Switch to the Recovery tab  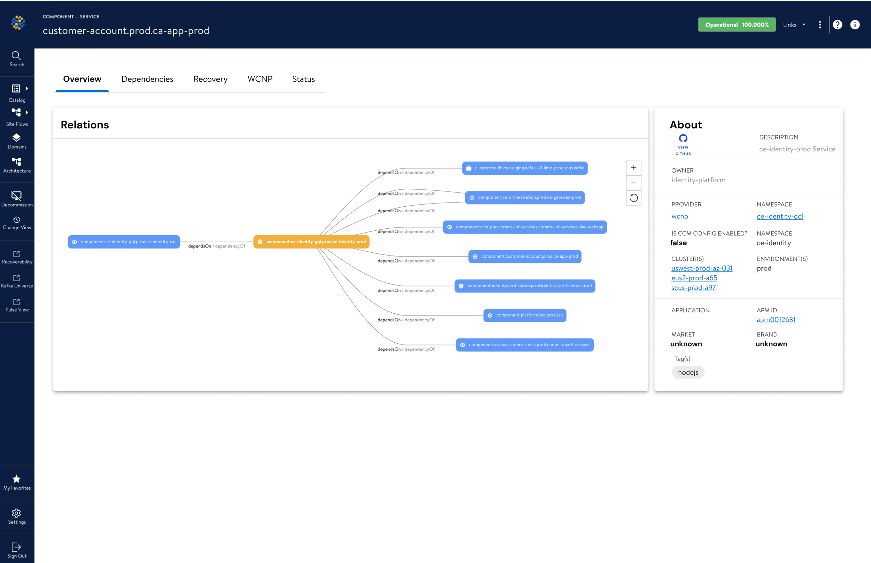[x=210, y=79]
